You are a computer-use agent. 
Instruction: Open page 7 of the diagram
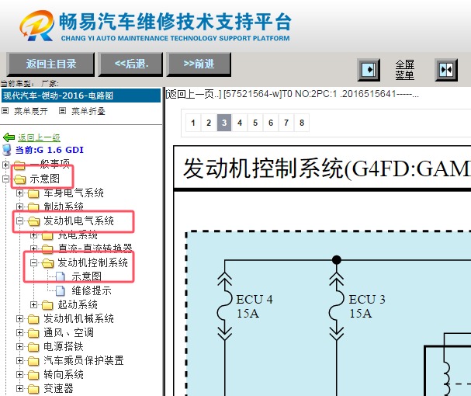pos(286,123)
